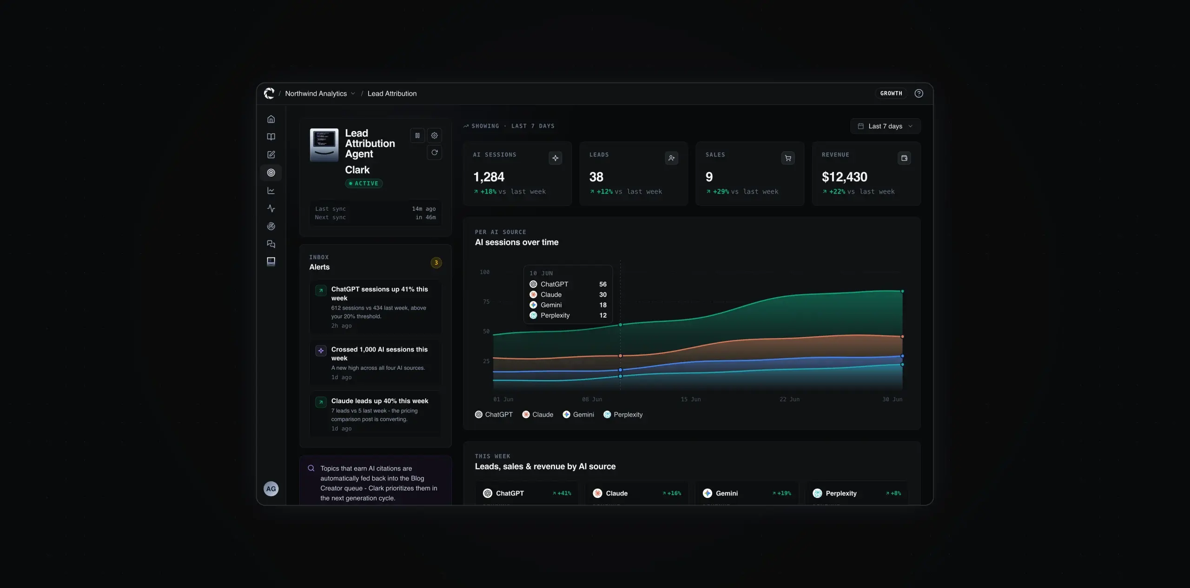
Task: Click the Gemini +19% source card
Action: (747, 493)
